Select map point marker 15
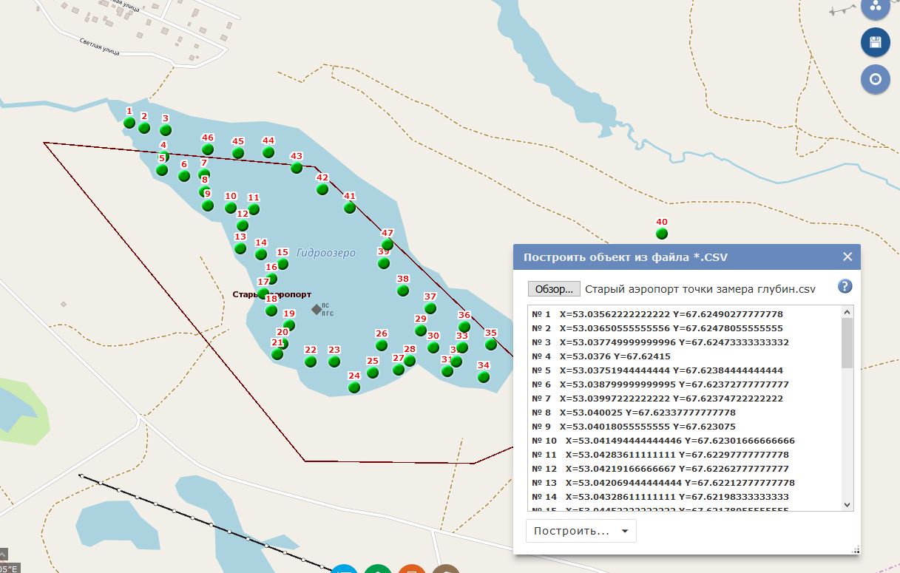The height and width of the screenshot is (573, 900). [282, 264]
